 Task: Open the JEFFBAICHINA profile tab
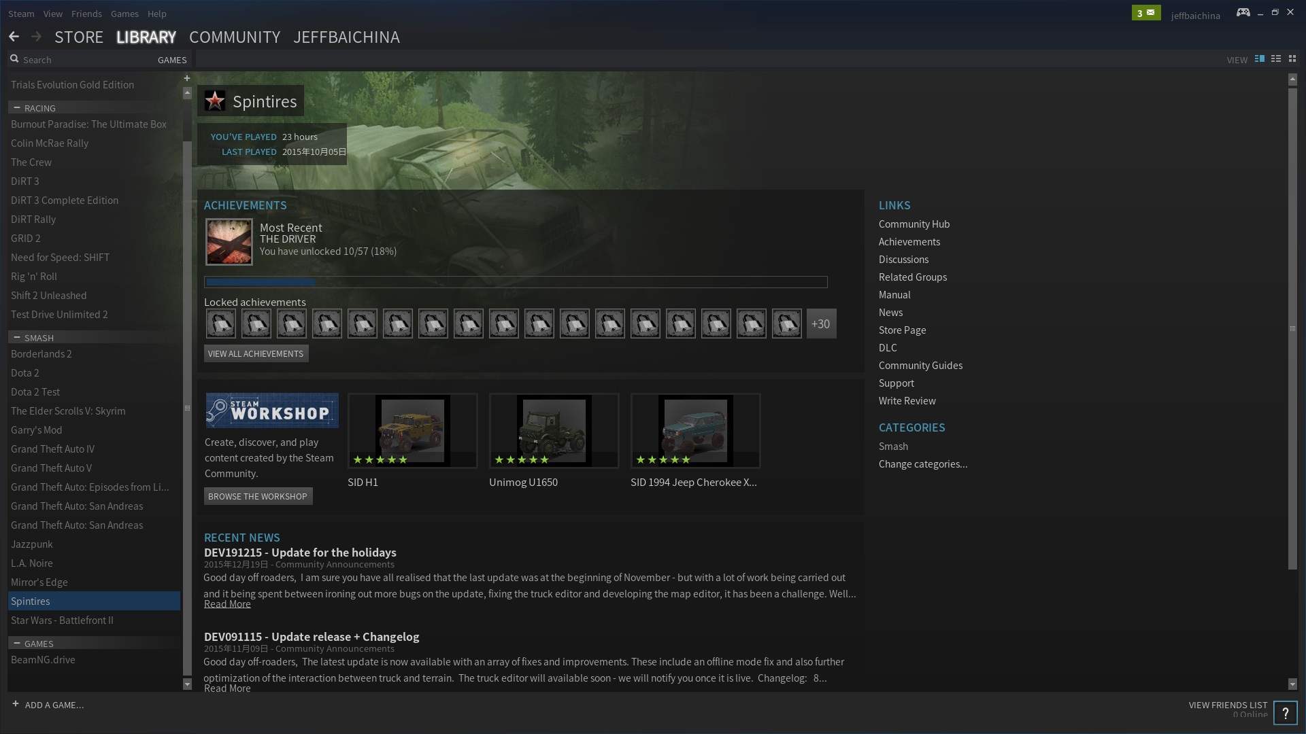pyautogui.click(x=346, y=37)
